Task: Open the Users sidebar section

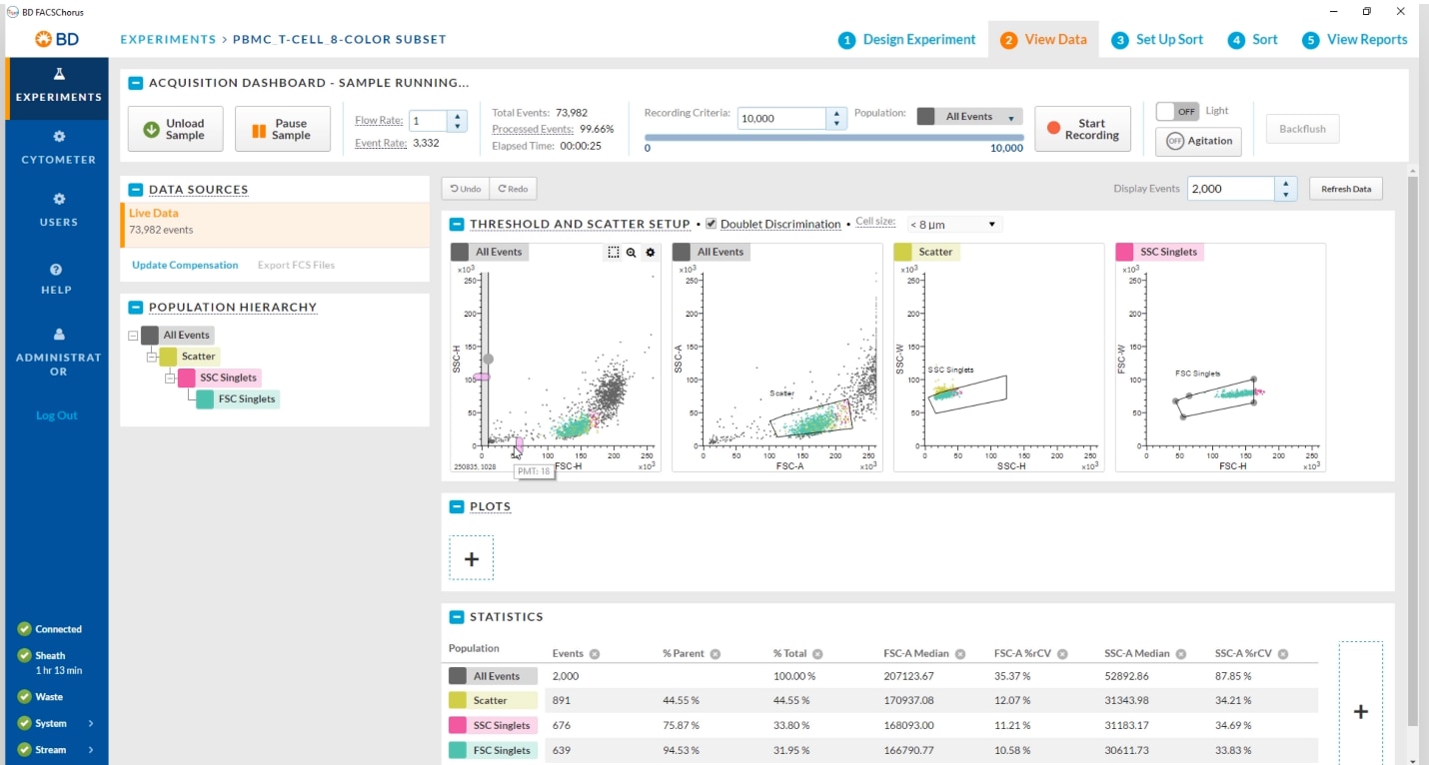Action: tap(59, 210)
